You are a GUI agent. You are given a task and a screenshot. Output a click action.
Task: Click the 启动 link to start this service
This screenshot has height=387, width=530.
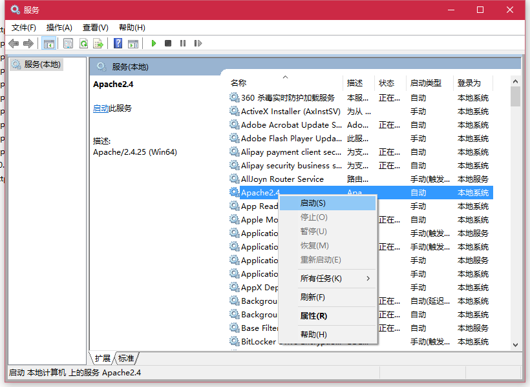pos(101,108)
